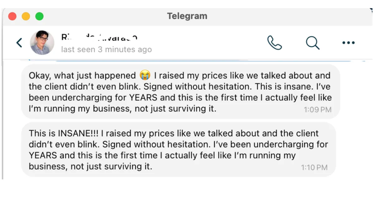Maximize the window with the green button
This screenshot has height=210, width=374.
[39, 16]
